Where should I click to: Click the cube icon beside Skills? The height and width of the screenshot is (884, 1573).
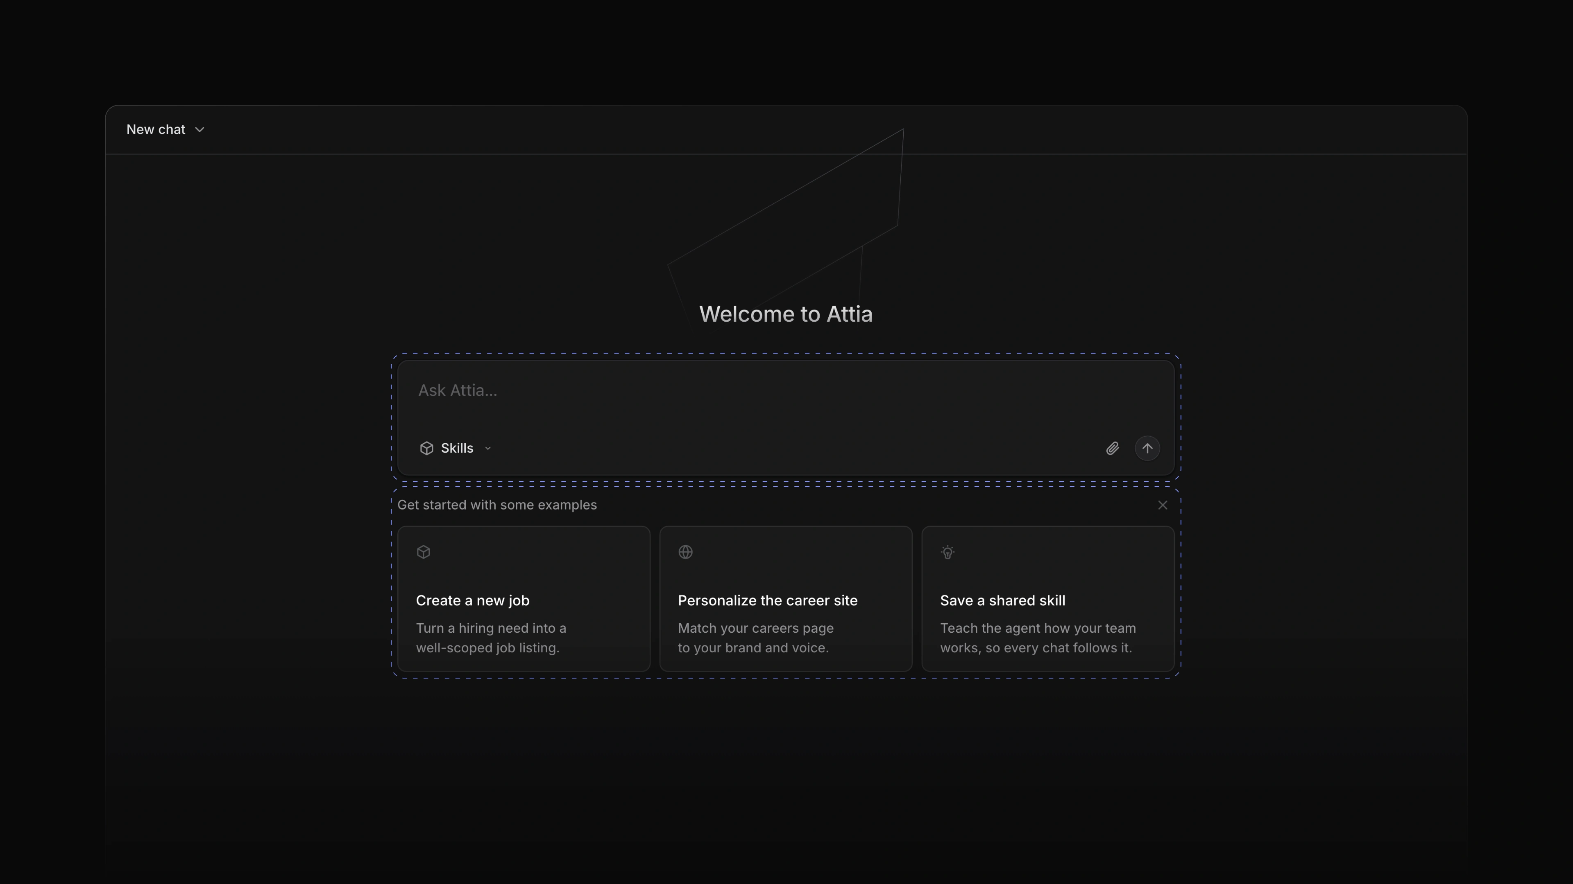click(x=426, y=449)
